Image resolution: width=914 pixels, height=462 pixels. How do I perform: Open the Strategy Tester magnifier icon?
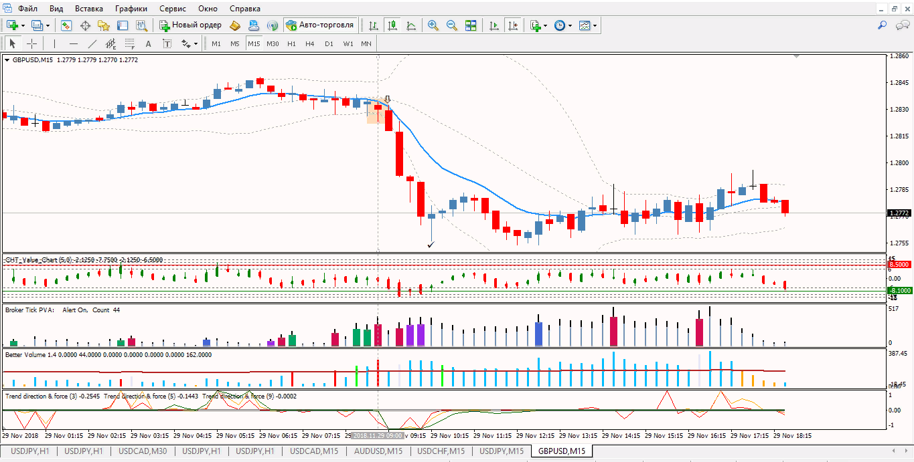tap(141, 25)
